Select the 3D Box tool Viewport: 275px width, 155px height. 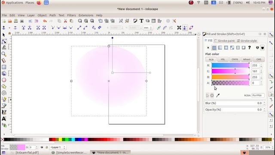pos(4,73)
